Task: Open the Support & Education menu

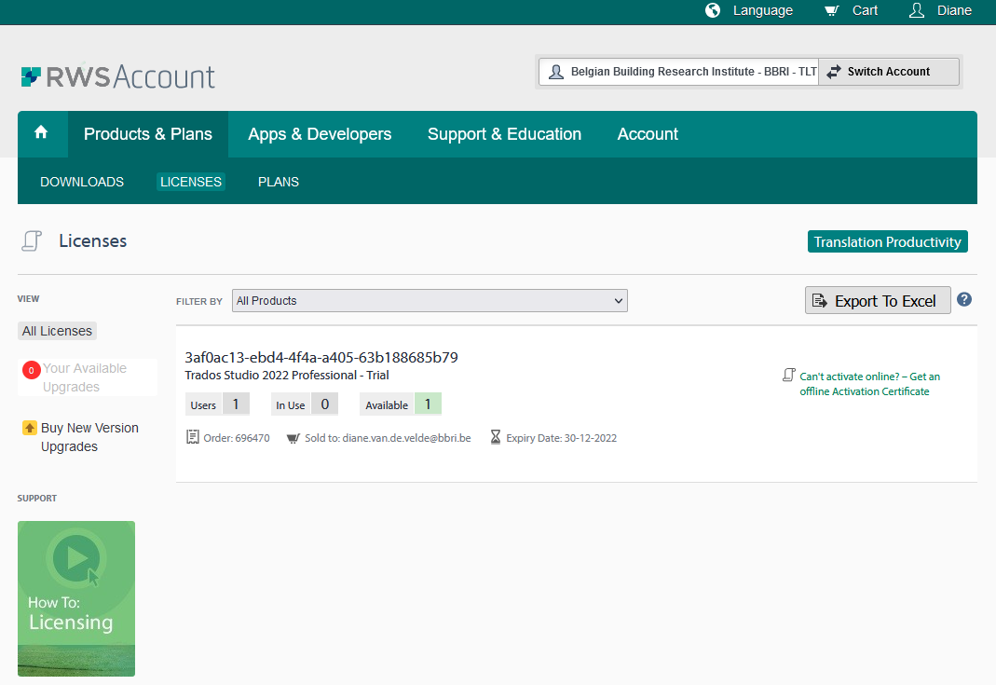Action: pyautogui.click(x=504, y=133)
